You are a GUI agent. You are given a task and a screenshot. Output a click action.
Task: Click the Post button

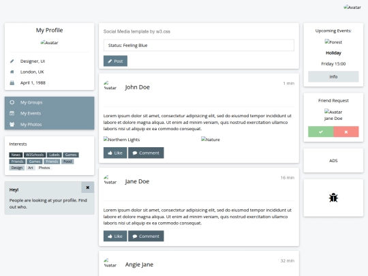pos(115,61)
